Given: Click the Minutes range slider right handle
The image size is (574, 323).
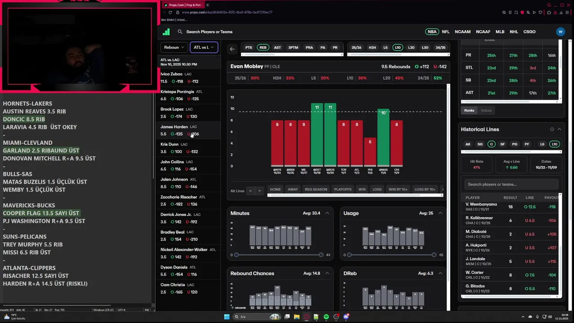Looking at the screenshot, I should 321,255.
